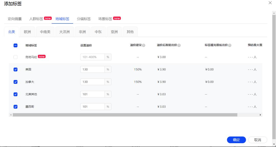Click the 取消 button to cancel
The width and height of the screenshot is (276, 147).
pyautogui.click(x=257, y=140)
